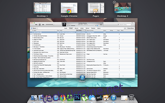Click the iTunes icon in the Dock

click(113, 98)
